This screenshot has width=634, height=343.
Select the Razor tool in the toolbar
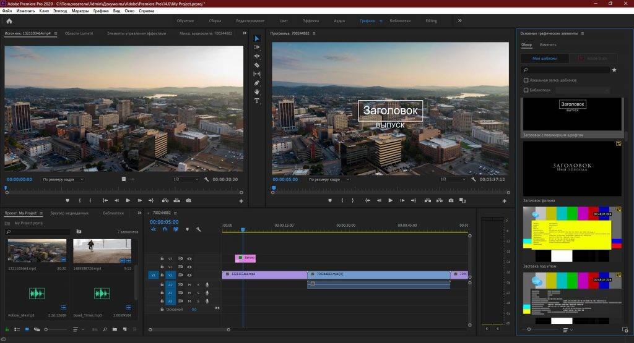click(257, 65)
